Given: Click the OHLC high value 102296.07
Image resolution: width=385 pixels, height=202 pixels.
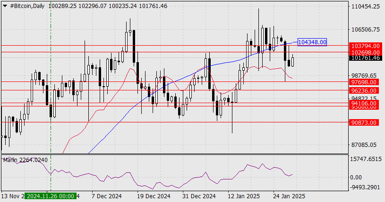Looking at the screenshot, I should [93, 6].
